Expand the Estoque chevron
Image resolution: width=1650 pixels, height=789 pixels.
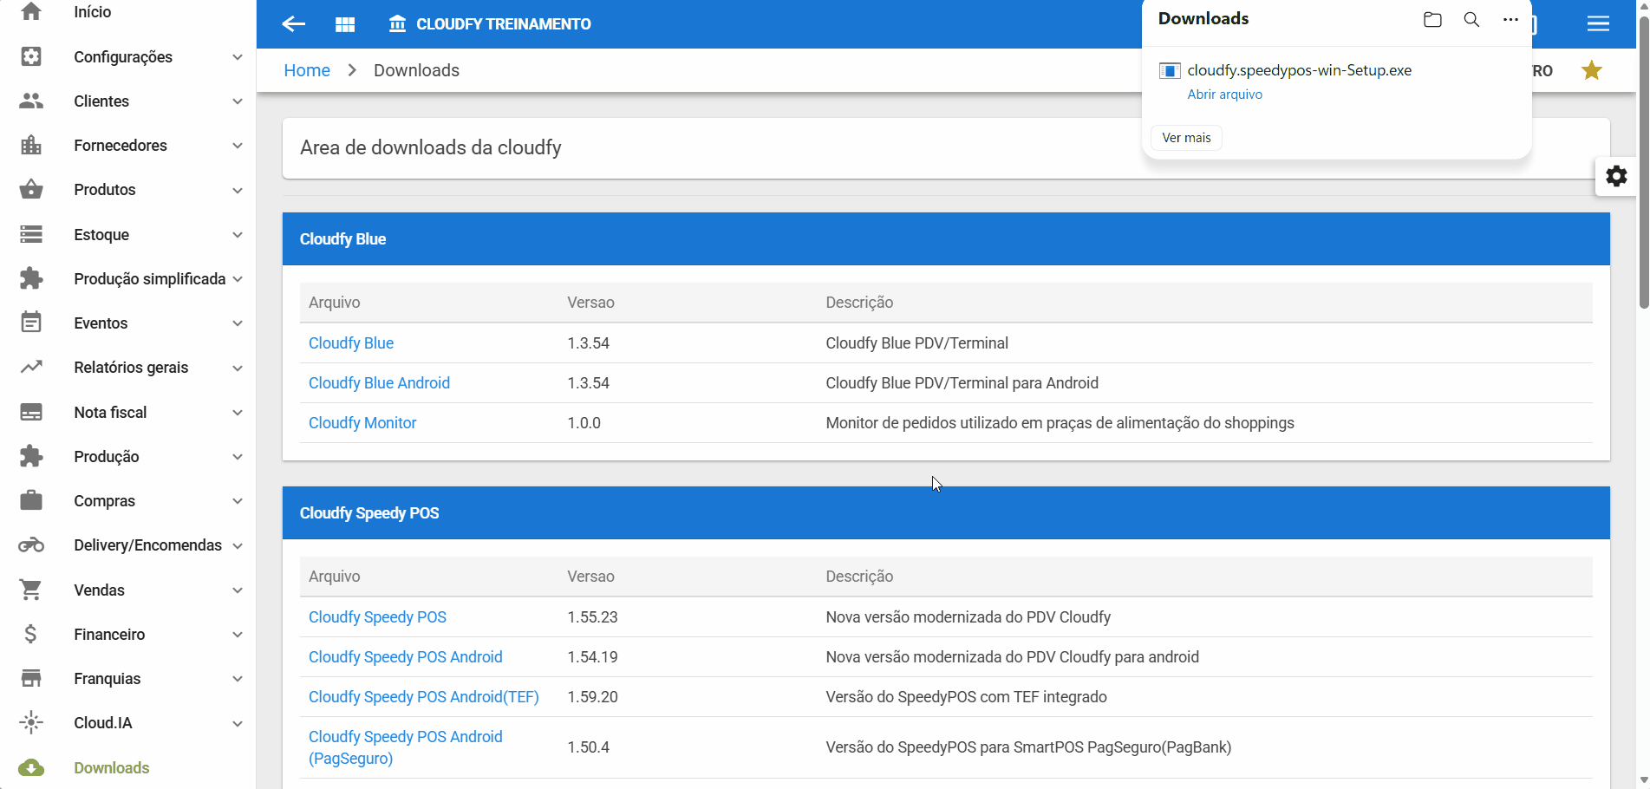coord(238,235)
